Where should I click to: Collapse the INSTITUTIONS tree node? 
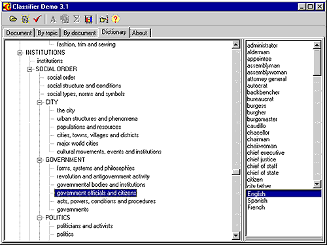pos(20,53)
